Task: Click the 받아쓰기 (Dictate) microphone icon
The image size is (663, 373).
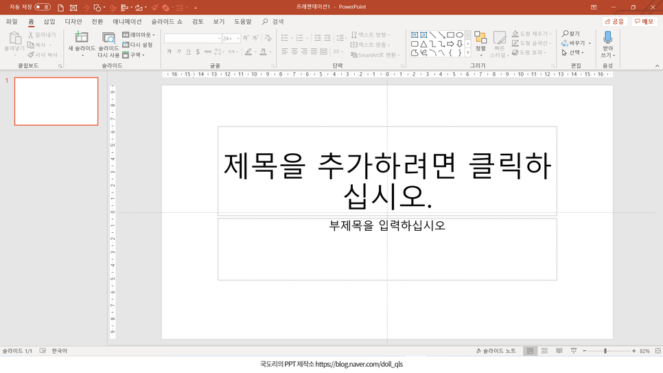Action: tap(607, 37)
